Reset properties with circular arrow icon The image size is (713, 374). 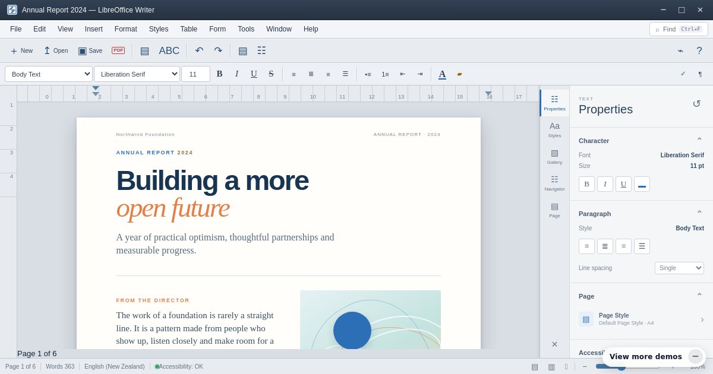(696, 104)
